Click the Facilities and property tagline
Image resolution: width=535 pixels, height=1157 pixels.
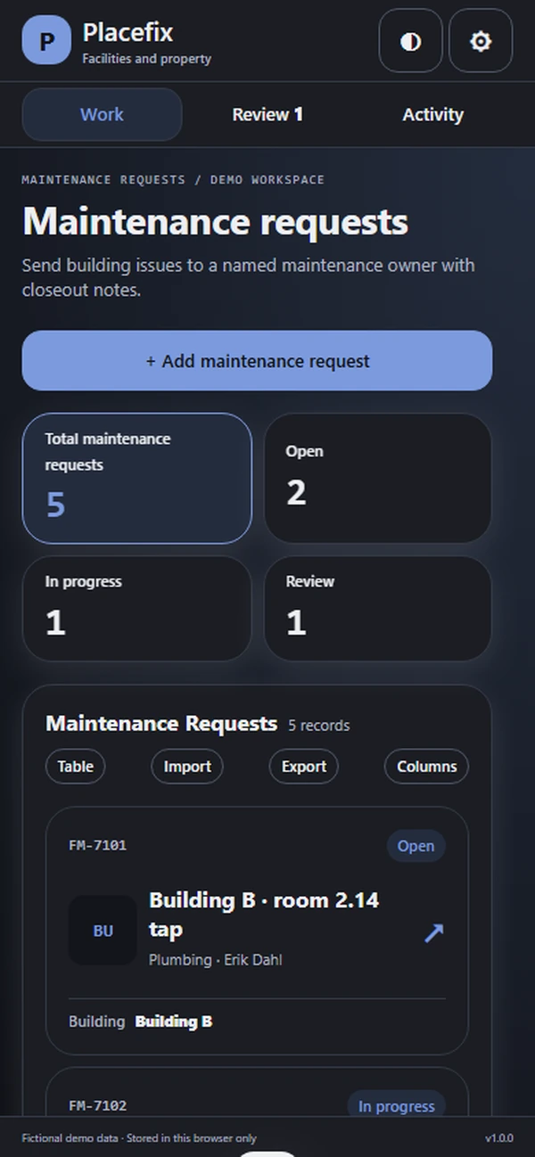coord(147,60)
